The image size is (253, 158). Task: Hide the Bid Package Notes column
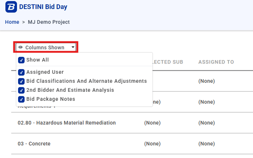[x=22, y=99]
